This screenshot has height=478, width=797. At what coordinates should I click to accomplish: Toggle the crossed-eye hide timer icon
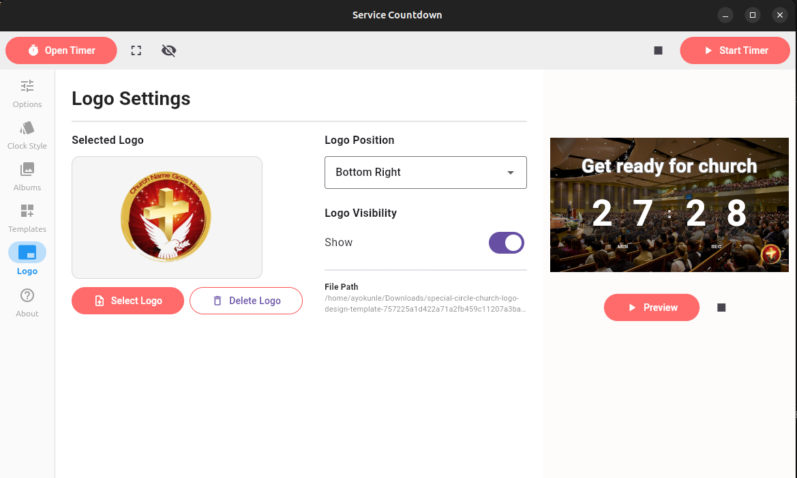tap(169, 50)
